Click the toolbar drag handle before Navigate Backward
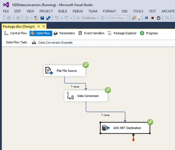 point(4,18)
